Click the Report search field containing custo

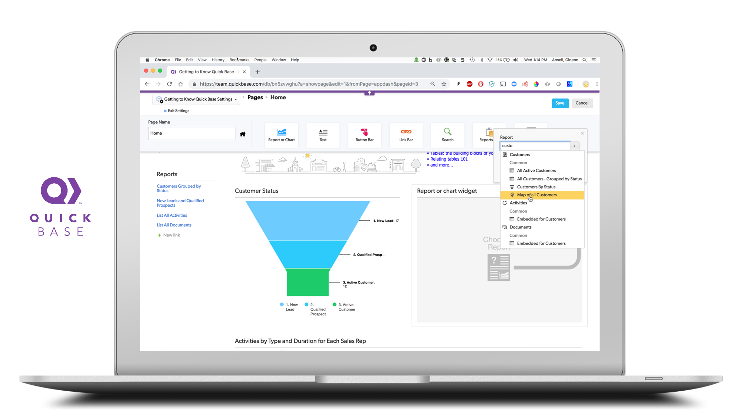[535, 146]
